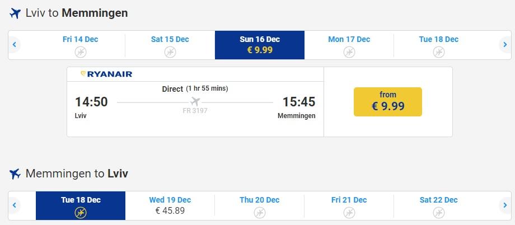Click flight number FR 3197
This screenshot has height=225, width=515.
[195, 111]
